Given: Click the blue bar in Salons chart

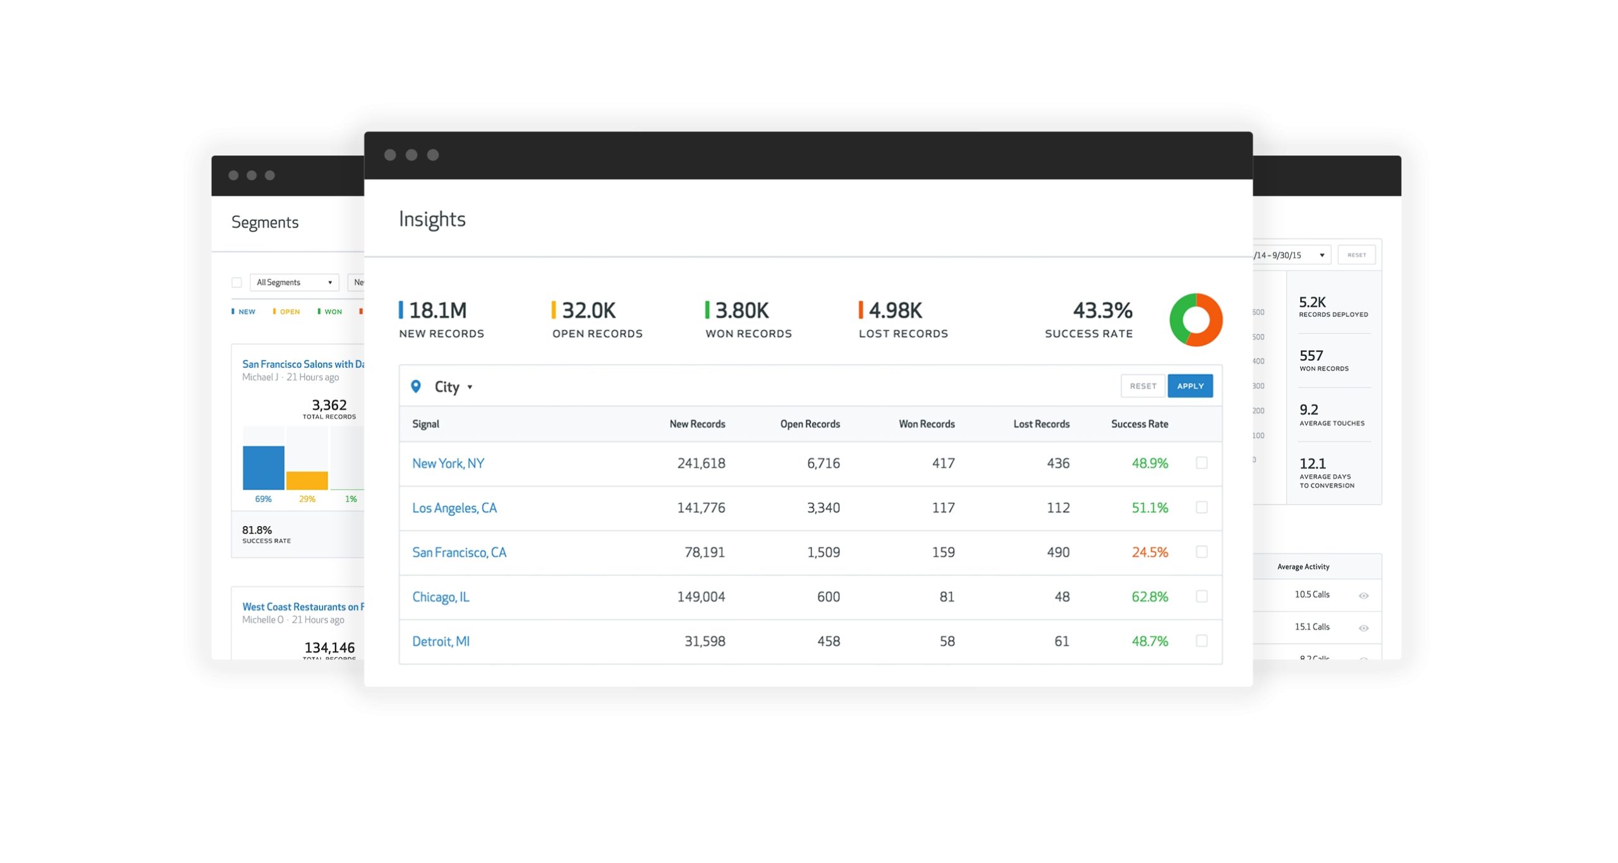Looking at the screenshot, I should [x=263, y=467].
